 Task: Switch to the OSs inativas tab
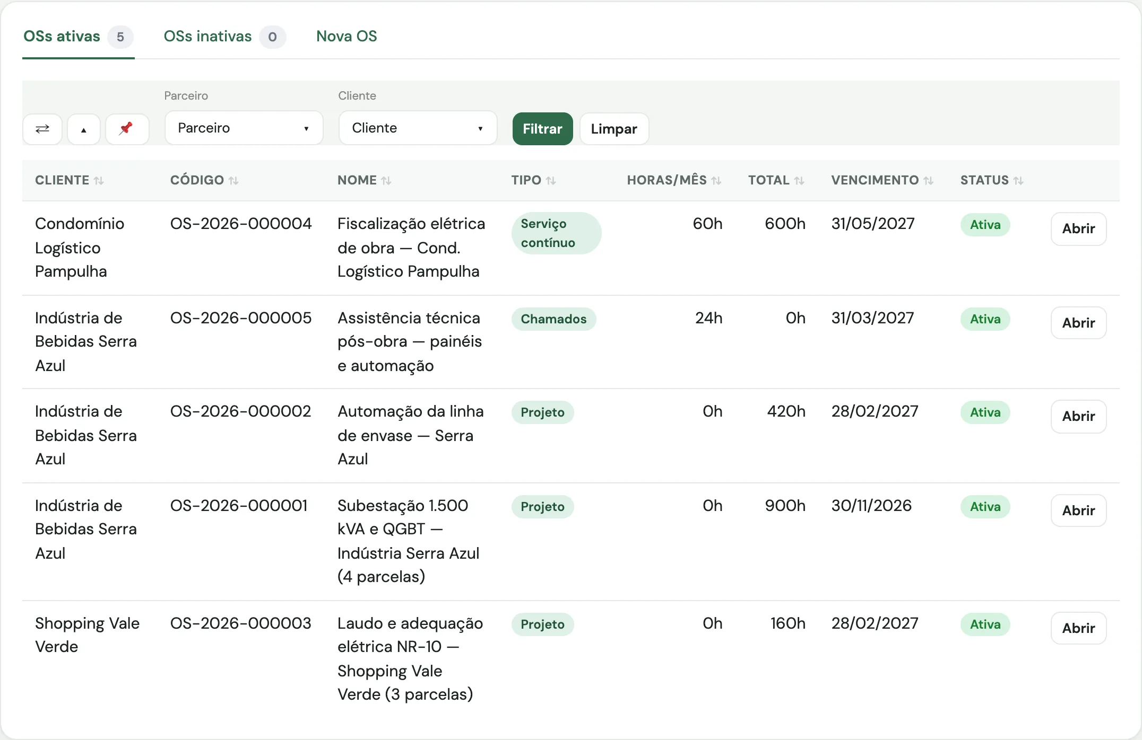[x=224, y=37]
